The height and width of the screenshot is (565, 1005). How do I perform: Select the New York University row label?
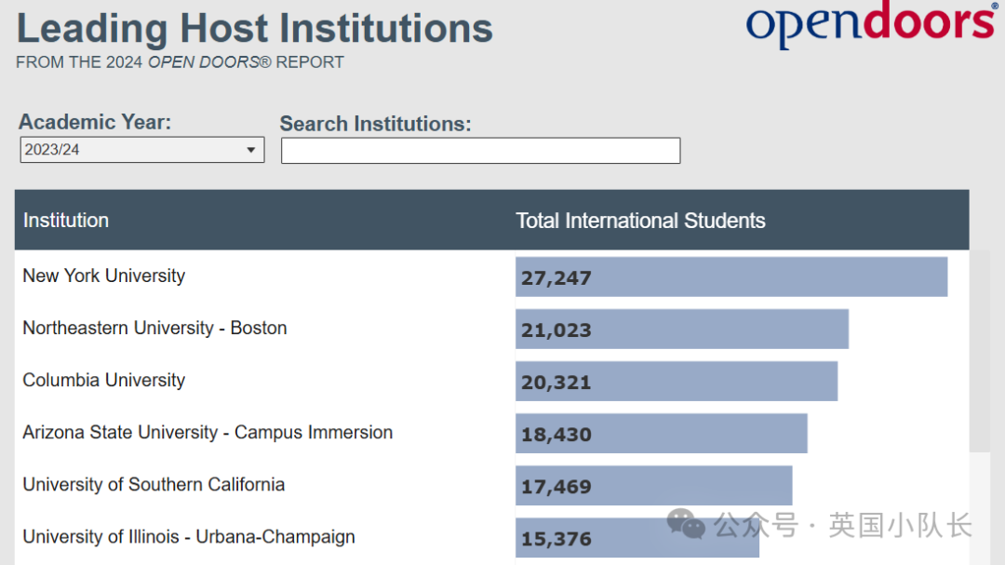coord(104,276)
